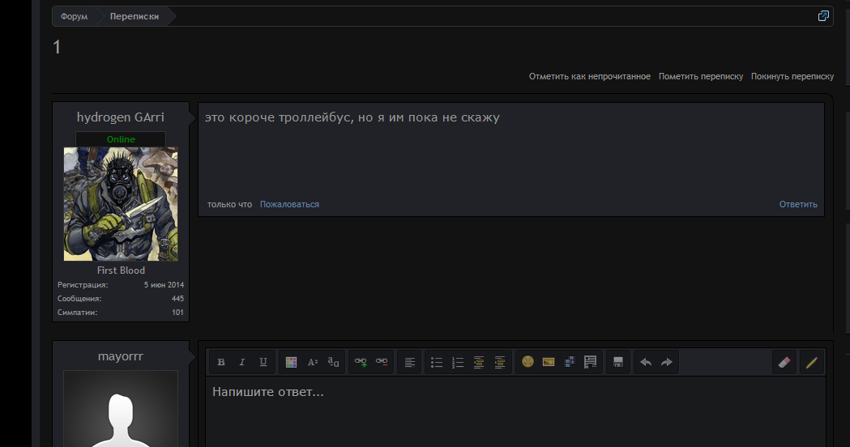Open hydrogen GArri's profile by username

coord(121,117)
